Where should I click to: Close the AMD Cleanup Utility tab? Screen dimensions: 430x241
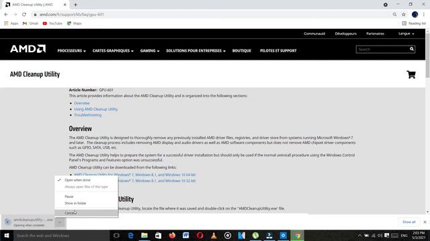[65, 5]
